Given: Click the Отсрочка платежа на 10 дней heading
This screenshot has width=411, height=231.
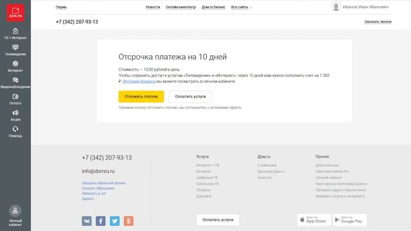Looking at the screenshot, I should (x=173, y=57).
